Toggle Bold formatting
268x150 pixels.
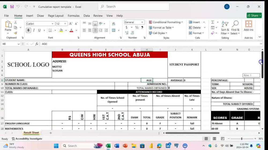pos(28,30)
